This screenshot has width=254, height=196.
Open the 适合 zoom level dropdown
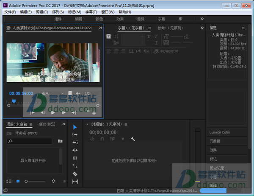[52, 93]
